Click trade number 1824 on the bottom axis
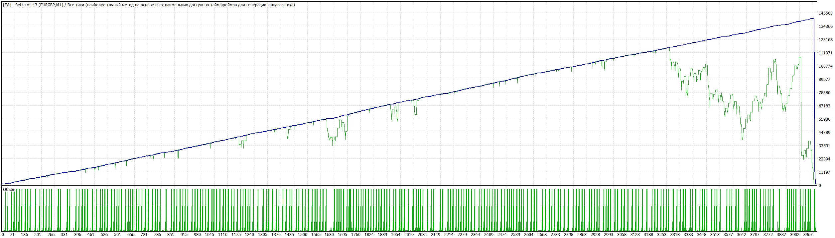 [369, 235]
